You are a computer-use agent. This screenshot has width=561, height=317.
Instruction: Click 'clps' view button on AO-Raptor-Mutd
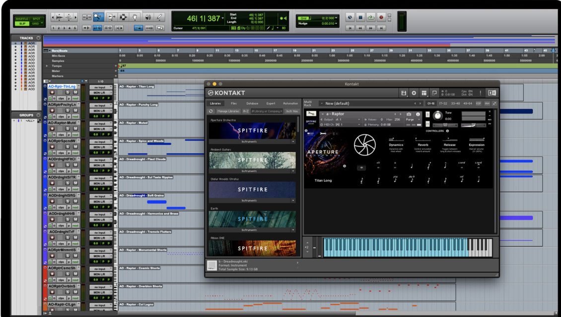(62, 135)
